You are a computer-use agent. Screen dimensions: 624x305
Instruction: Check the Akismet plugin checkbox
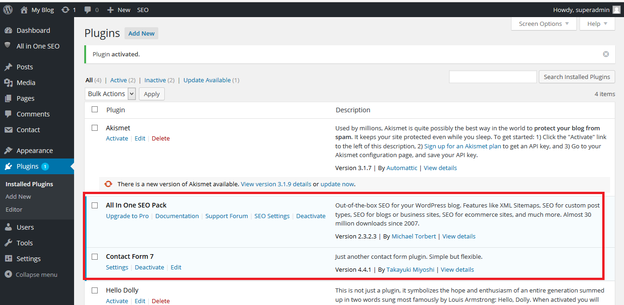[95, 128]
